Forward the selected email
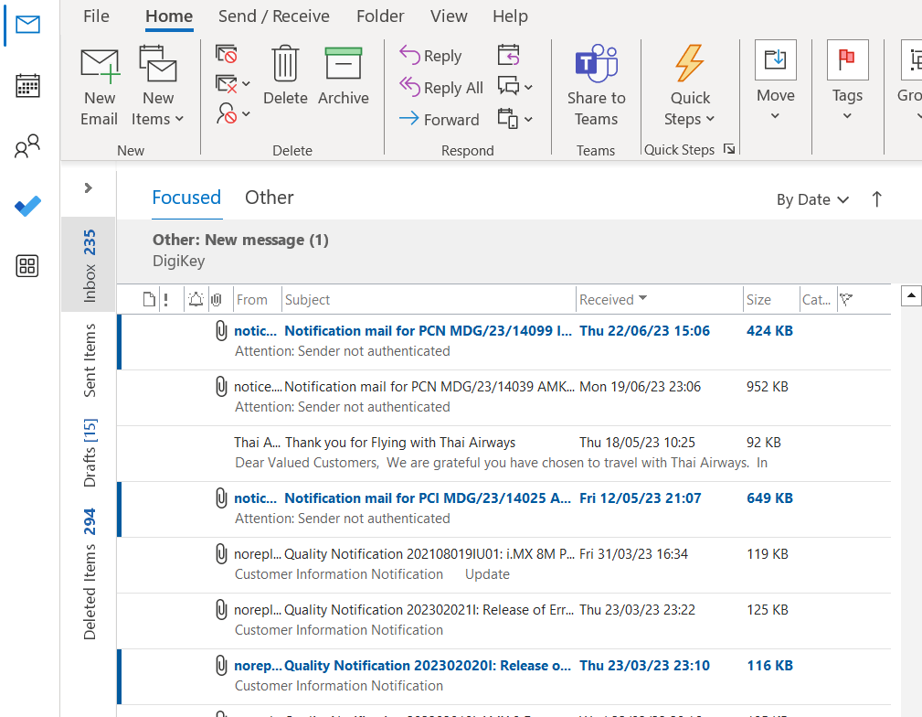This screenshot has width=922, height=717. (440, 119)
